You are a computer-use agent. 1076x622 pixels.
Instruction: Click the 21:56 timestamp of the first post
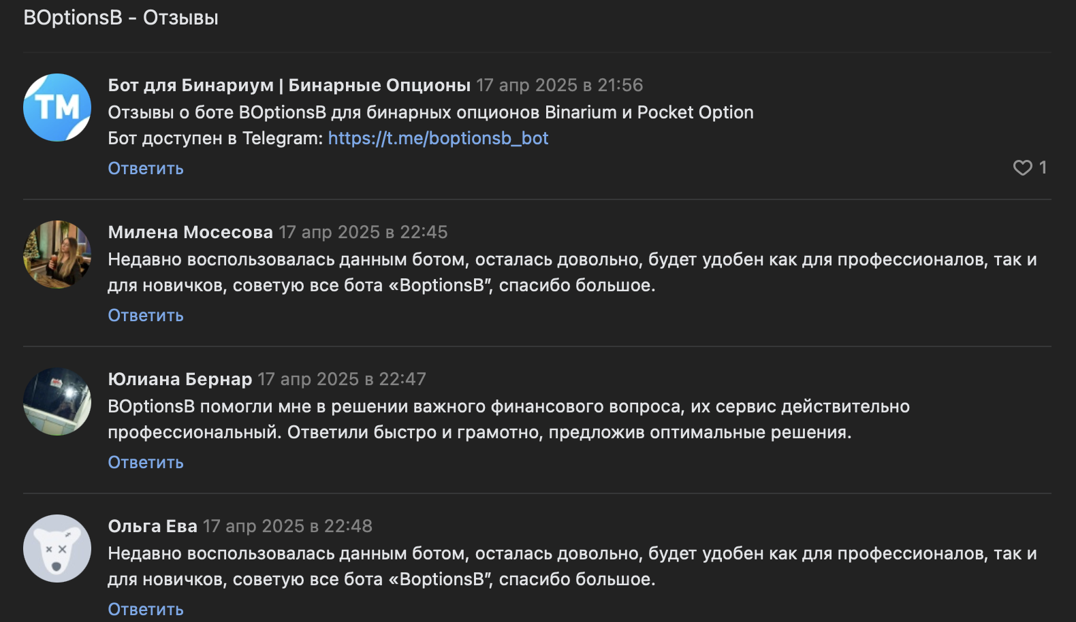click(559, 85)
